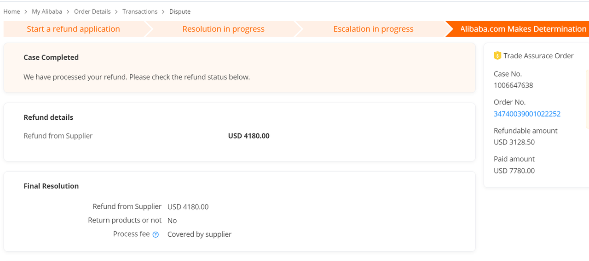Click the Final Resolution heading
Image resolution: width=589 pixels, height=261 pixels.
click(x=51, y=186)
